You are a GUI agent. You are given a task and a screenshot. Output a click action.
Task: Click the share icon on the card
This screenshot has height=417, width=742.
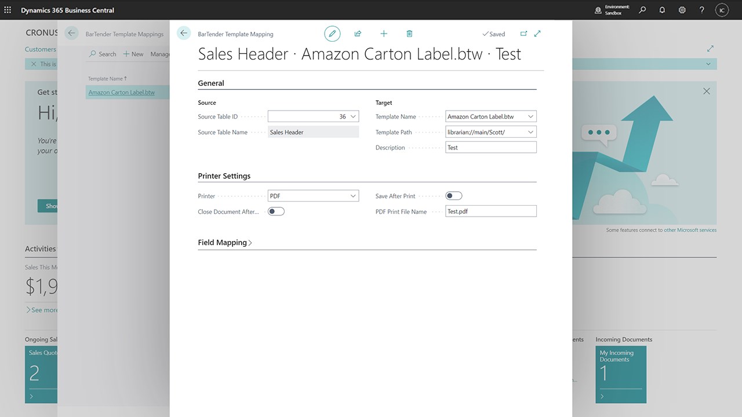(x=358, y=34)
